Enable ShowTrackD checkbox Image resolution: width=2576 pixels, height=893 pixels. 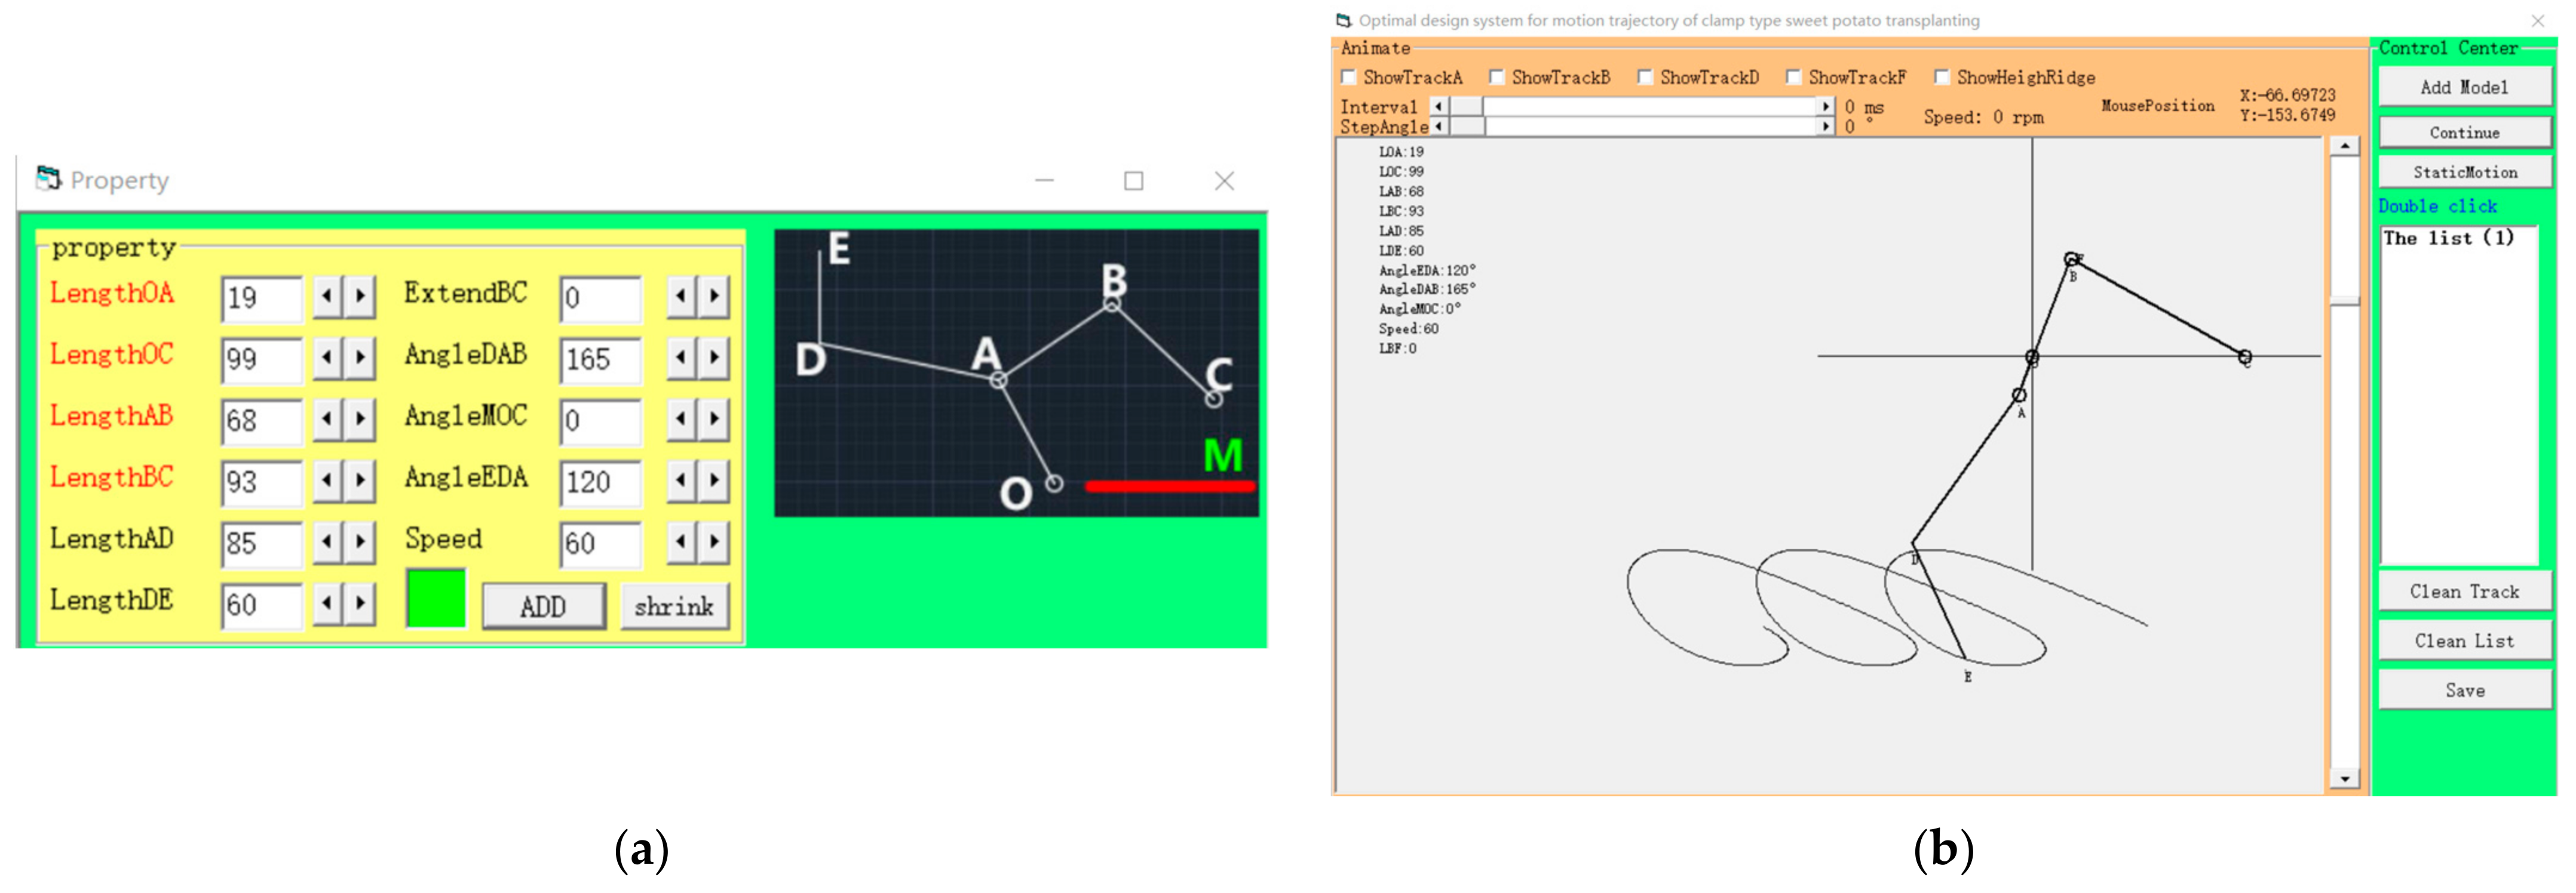(1645, 77)
